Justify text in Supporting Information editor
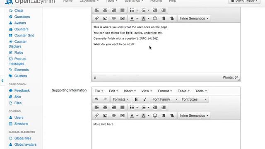Screen dimensions: 265x149 [123, 108]
